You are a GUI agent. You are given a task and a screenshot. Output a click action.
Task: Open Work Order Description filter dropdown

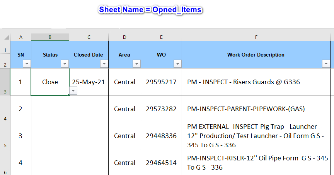pyautogui.click(x=326, y=63)
